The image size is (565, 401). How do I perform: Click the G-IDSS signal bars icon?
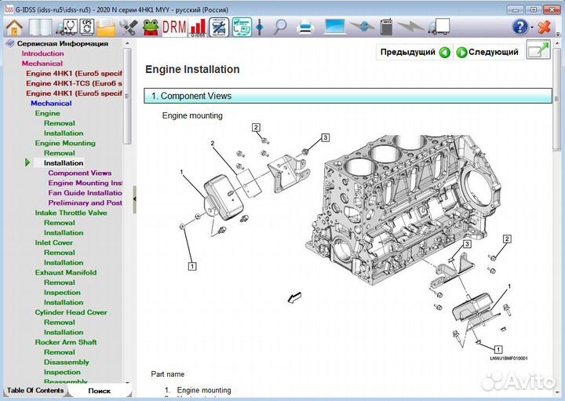coord(198,27)
